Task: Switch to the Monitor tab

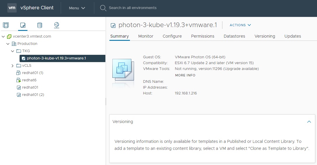Action: 146,36
